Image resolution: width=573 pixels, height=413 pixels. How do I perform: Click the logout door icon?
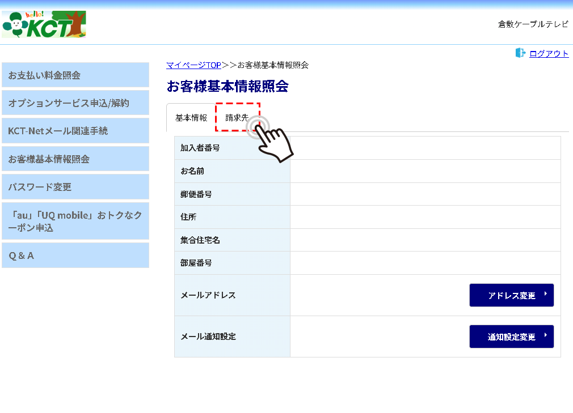520,53
